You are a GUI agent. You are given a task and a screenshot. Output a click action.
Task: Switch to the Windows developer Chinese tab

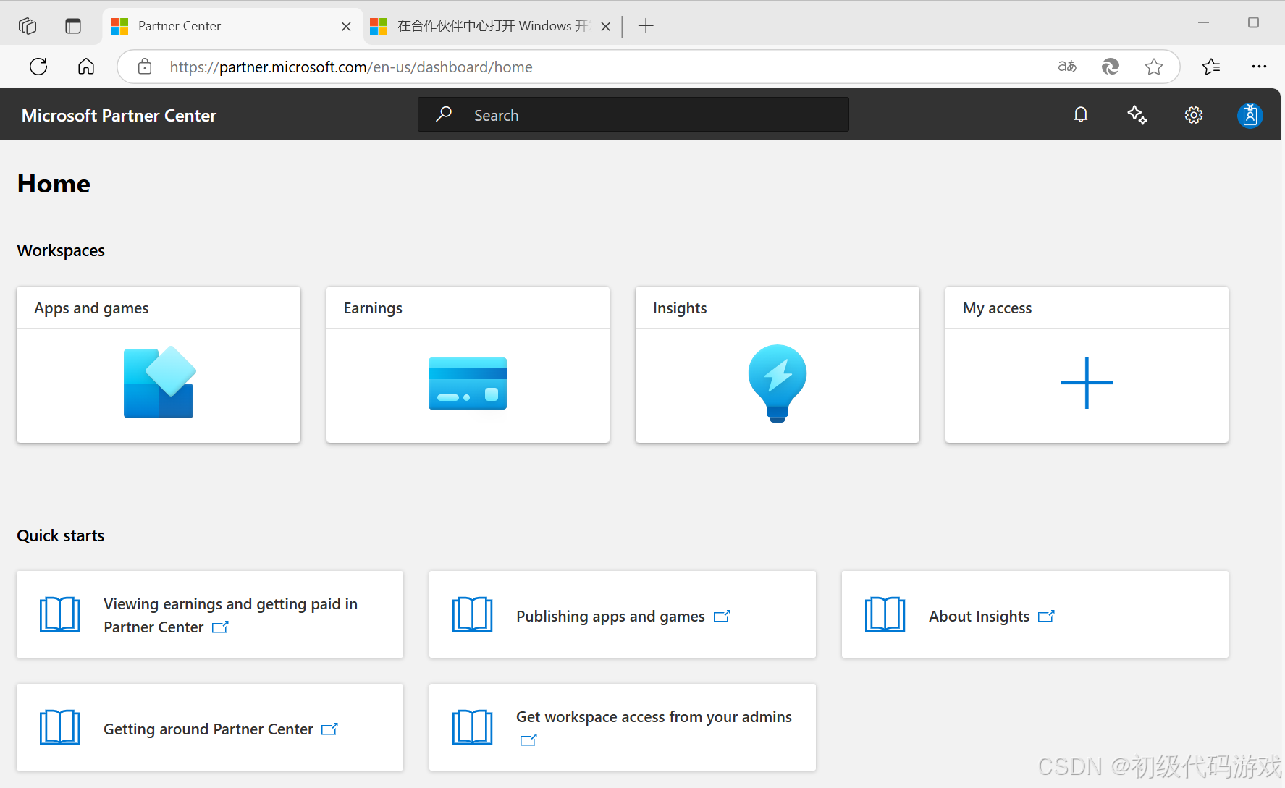(491, 26)
